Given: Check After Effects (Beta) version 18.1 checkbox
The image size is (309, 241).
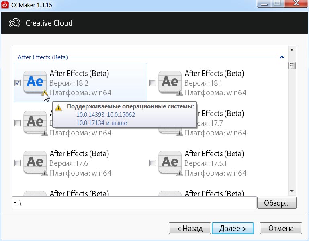Looking at the screenshot, I should [x=153, y=83].
